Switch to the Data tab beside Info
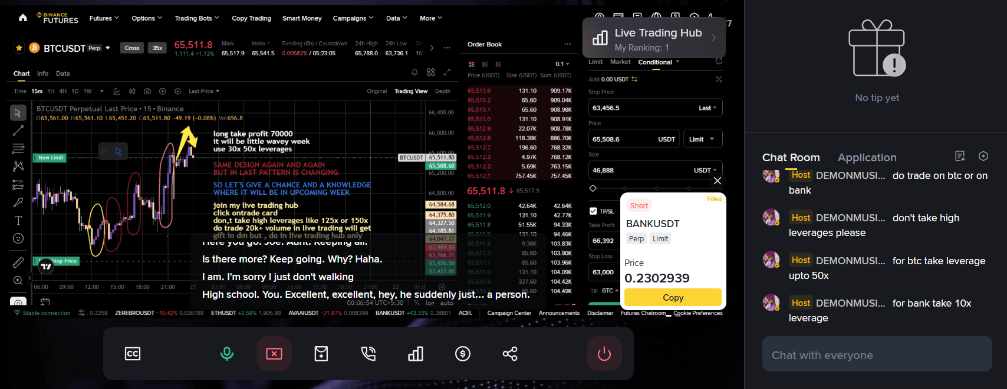1007x389 pixels. point(63,74)
